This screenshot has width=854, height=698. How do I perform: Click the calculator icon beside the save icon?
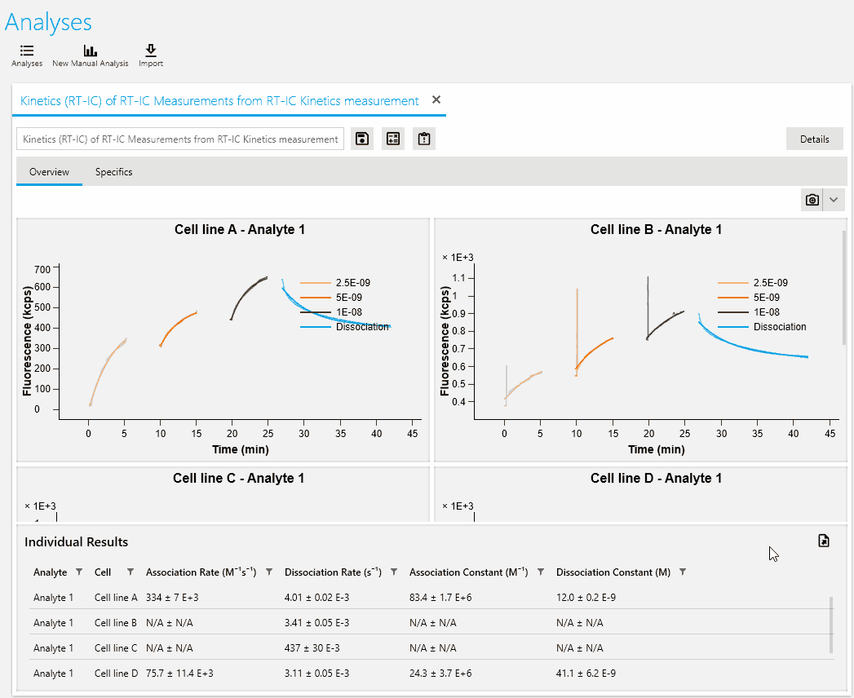click(393, 139)
